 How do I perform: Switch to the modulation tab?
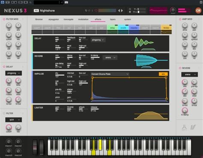click(x=83, y=19)
